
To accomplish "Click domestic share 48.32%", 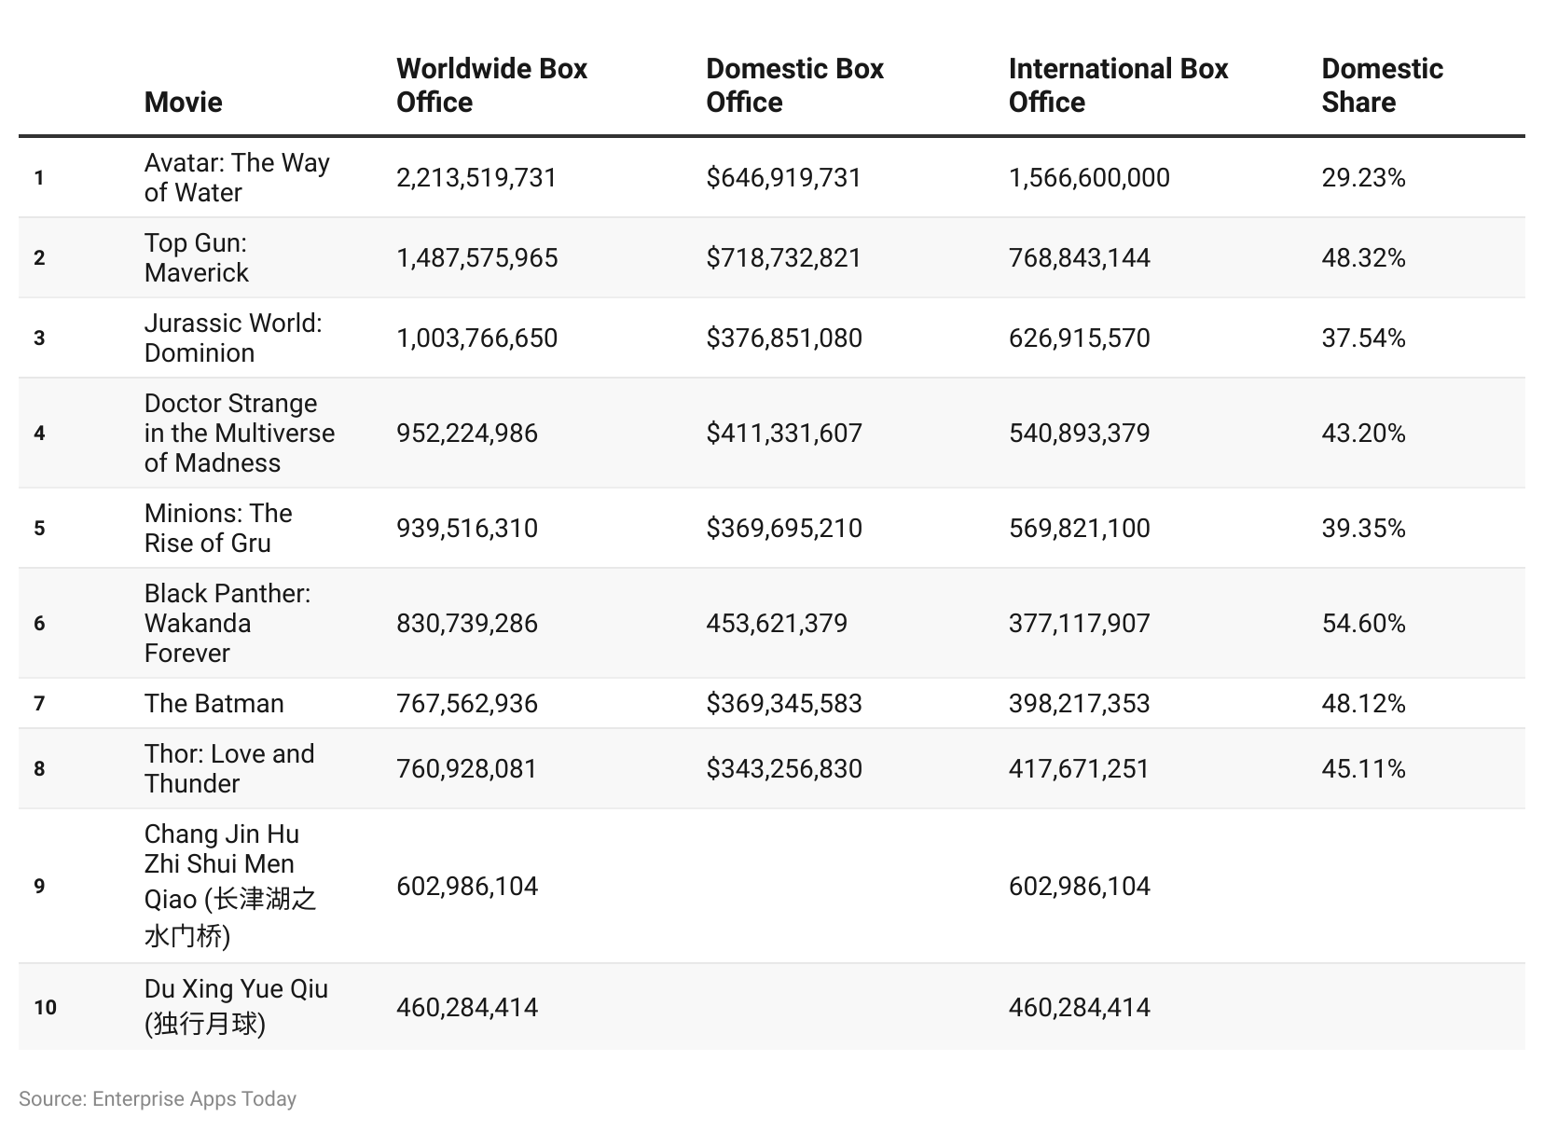I will (x=1363, y=257).
